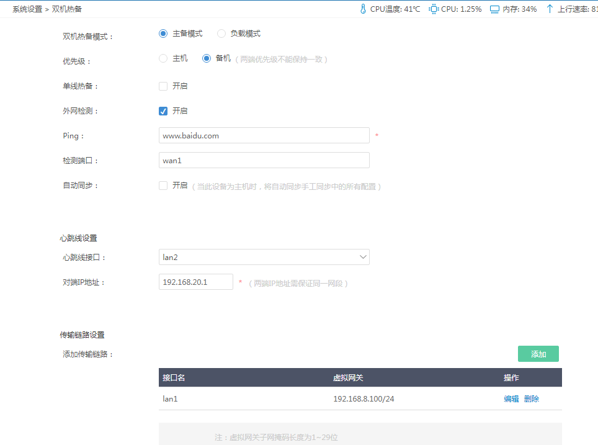Screen dimensions: 598x445
Task: Click the 心跳线设置 section heading
Action: click(x=78, y=238)
